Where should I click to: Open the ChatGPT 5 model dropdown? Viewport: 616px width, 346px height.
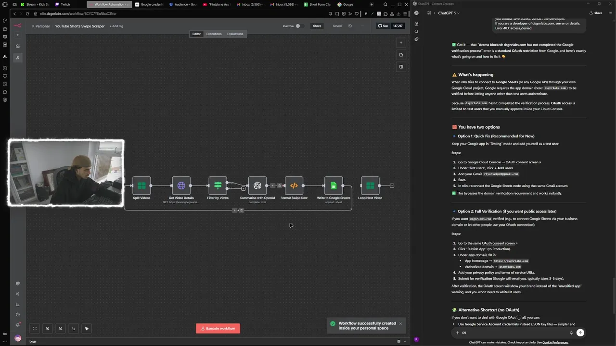pos(449,13)
